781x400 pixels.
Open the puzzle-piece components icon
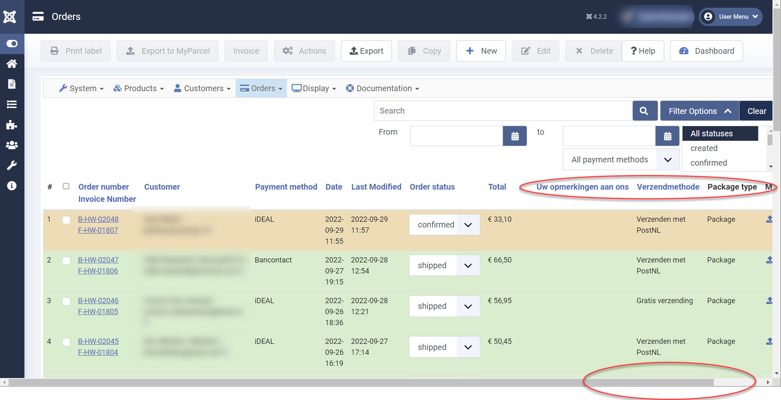pos(12,125)
